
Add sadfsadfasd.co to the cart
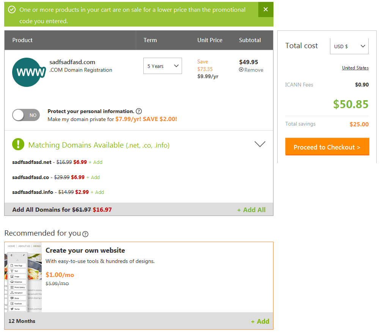point(93,177)
